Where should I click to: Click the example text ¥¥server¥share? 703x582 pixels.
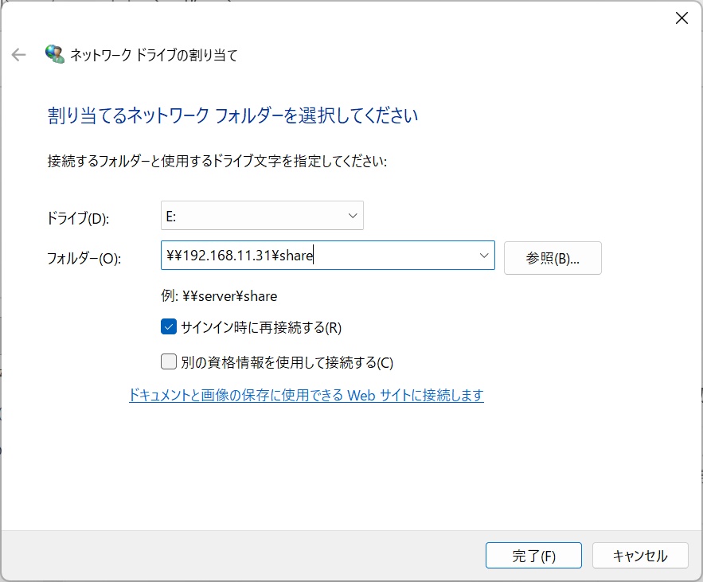(218, 296)
